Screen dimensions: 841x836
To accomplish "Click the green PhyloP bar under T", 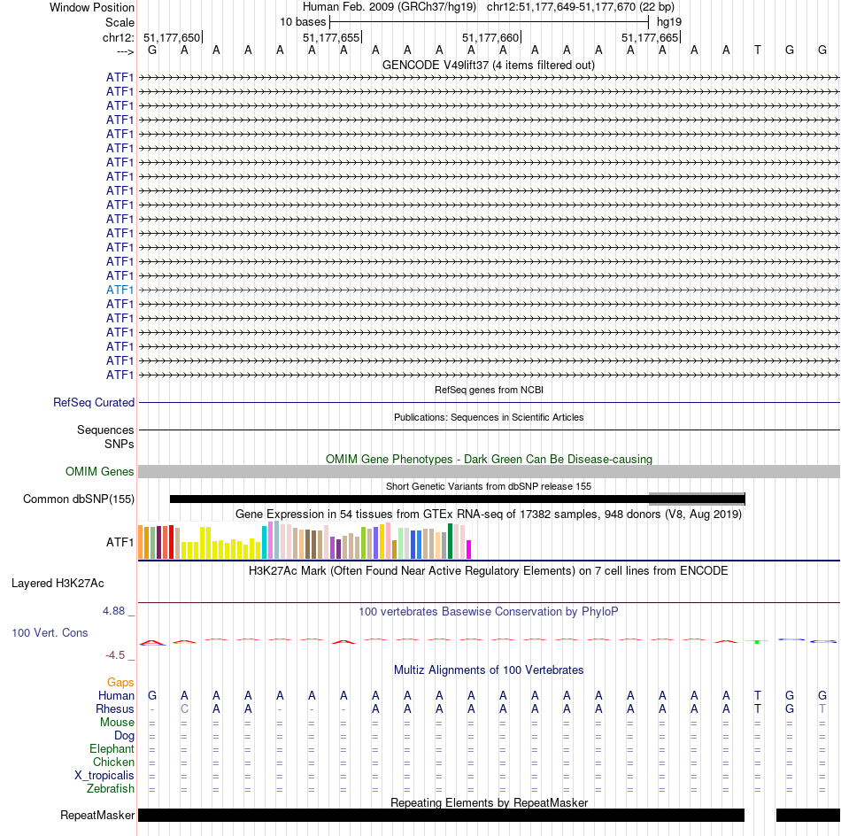I will pos(757,641).
